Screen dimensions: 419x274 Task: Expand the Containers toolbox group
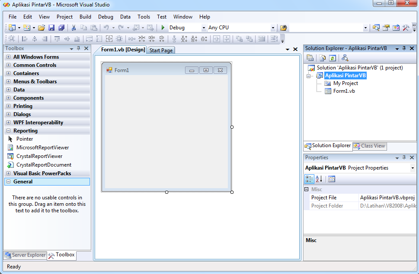pyautogui.click(x=9, y=73)
